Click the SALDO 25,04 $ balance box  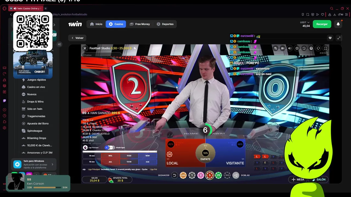(x=95, y=179)
